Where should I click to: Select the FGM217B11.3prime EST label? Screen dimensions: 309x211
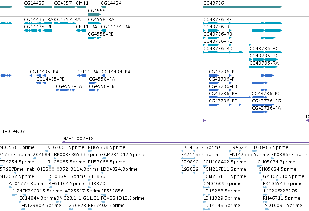225,170
